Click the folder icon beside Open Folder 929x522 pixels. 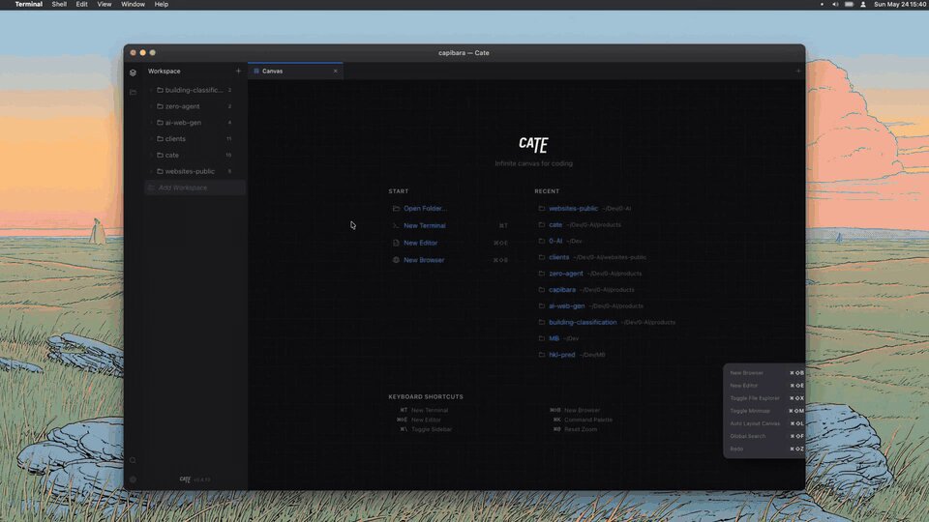click(396, 209)
